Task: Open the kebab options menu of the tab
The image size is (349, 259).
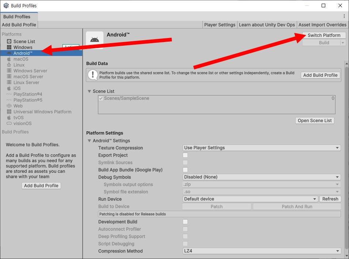Action: click(x=344, y=16)
